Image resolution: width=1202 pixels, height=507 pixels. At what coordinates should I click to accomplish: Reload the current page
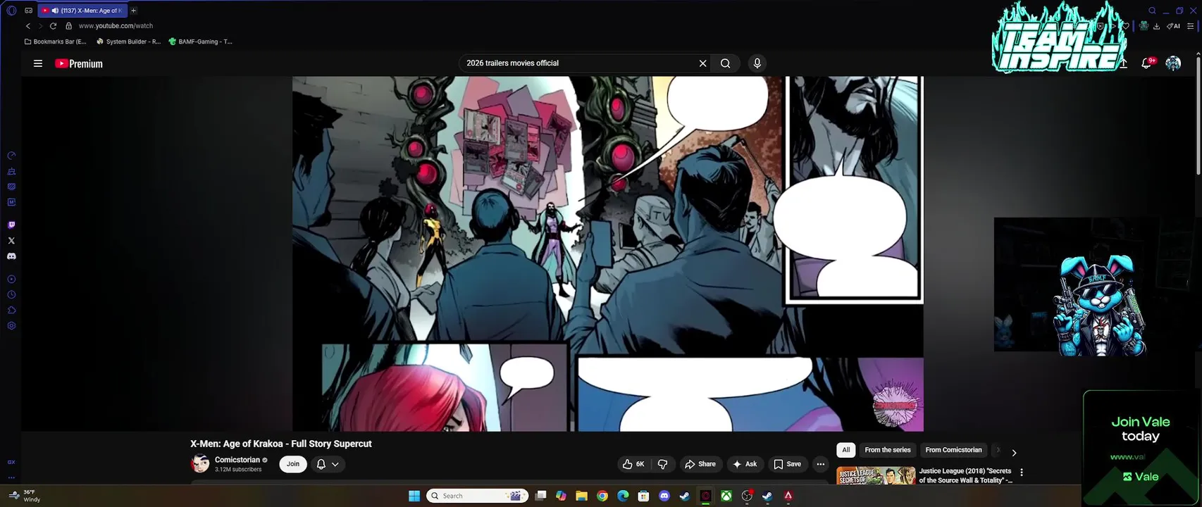pyautogui.click(x=53, y=26)
